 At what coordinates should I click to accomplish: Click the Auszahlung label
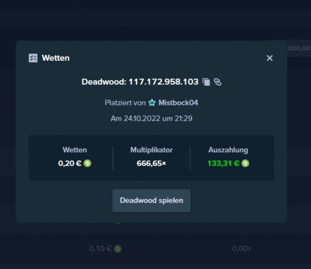[228, 150]
